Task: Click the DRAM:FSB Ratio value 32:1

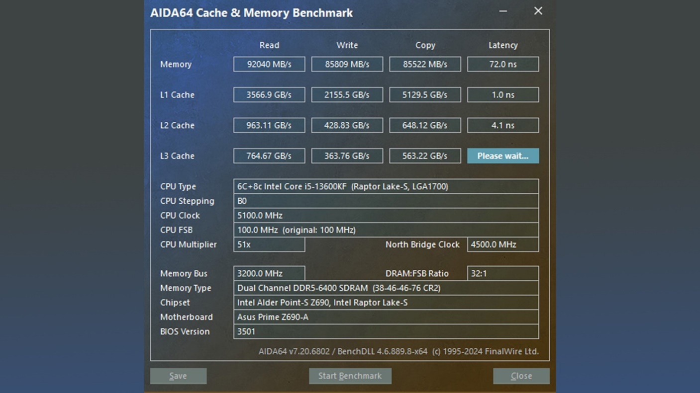Action: click(503, 273)
